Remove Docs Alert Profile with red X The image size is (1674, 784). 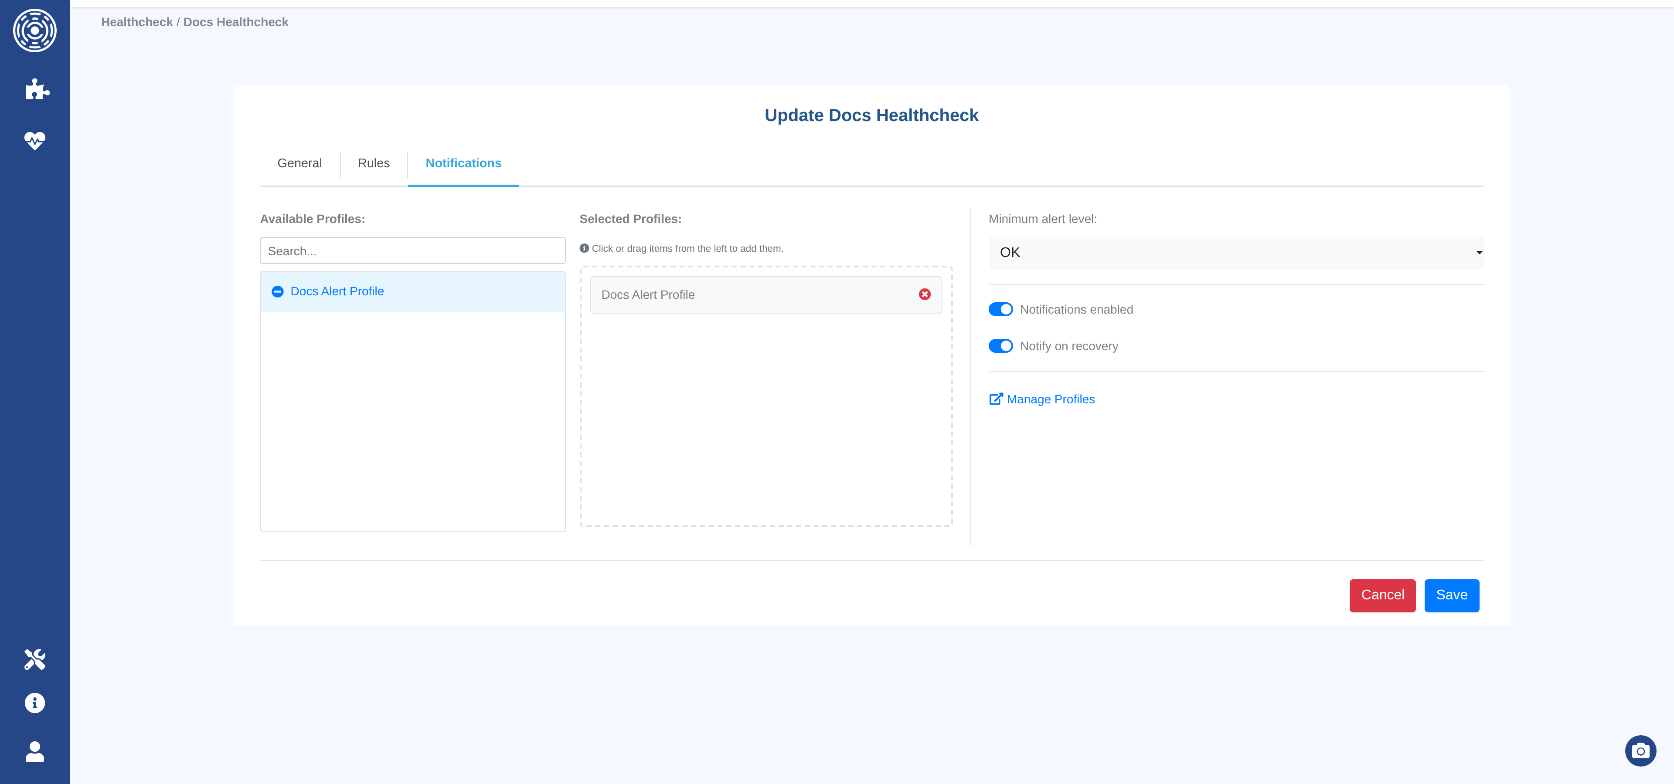tap(924, 294)
